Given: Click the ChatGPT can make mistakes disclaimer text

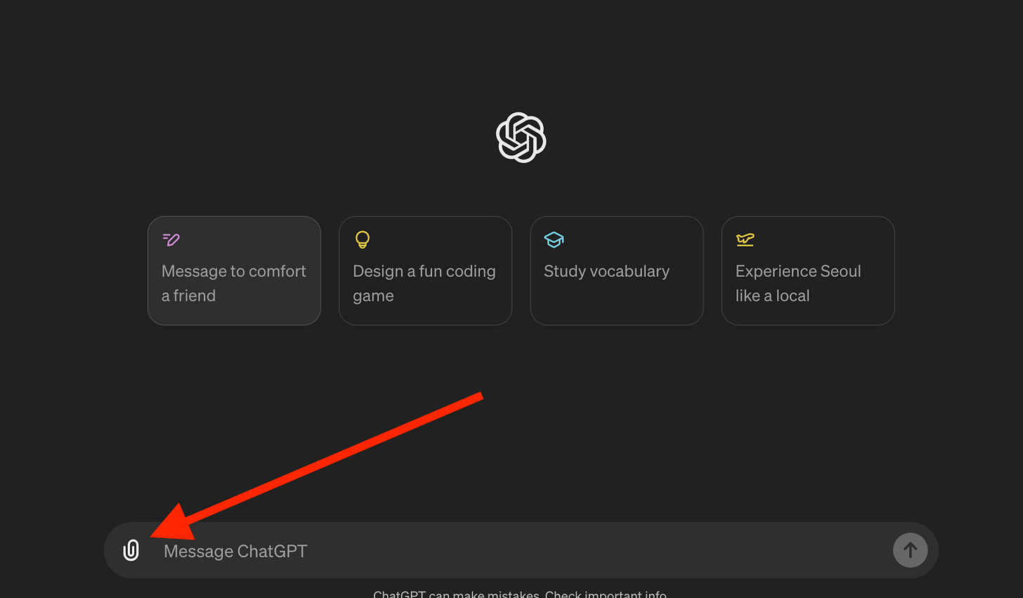Looking at the screenshot, I should pyautogui.click(x=520, y=594).
